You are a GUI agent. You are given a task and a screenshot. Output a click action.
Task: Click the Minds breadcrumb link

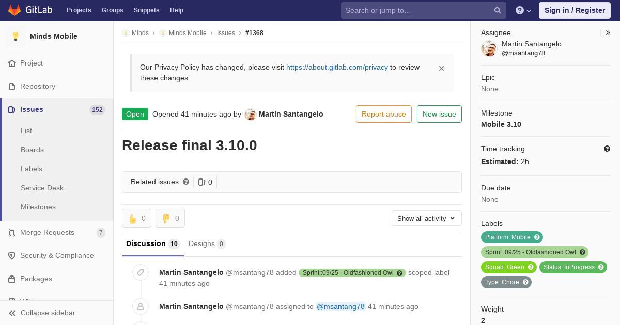(140, 33)
